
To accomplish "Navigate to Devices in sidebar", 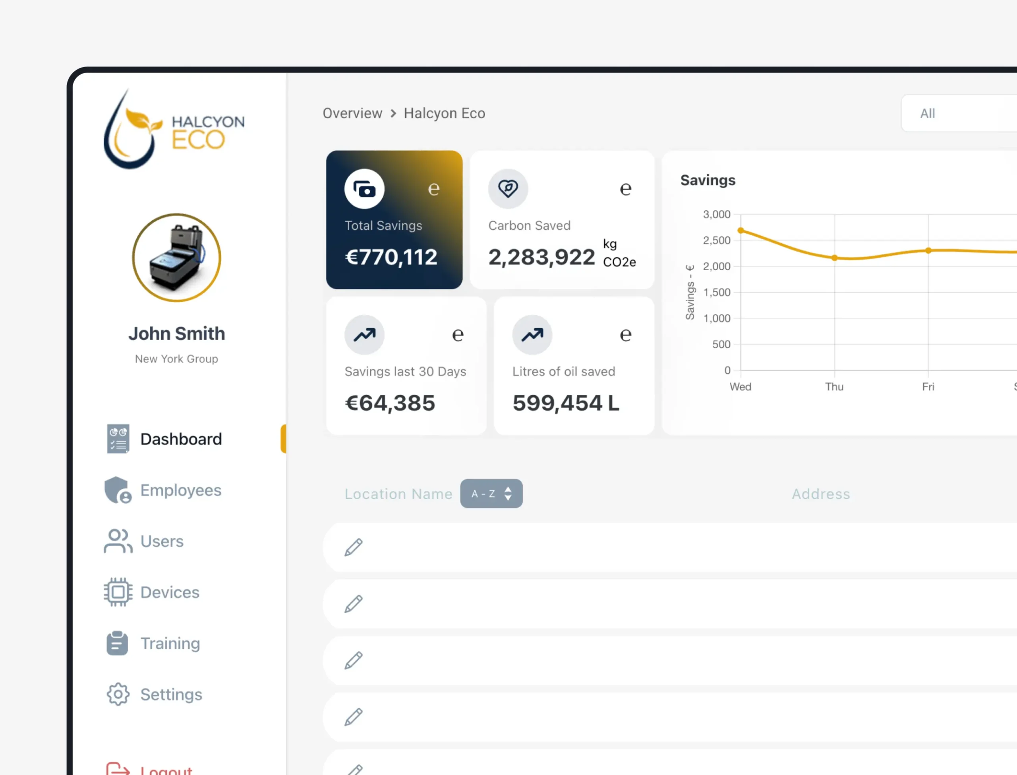I will 169,592.
